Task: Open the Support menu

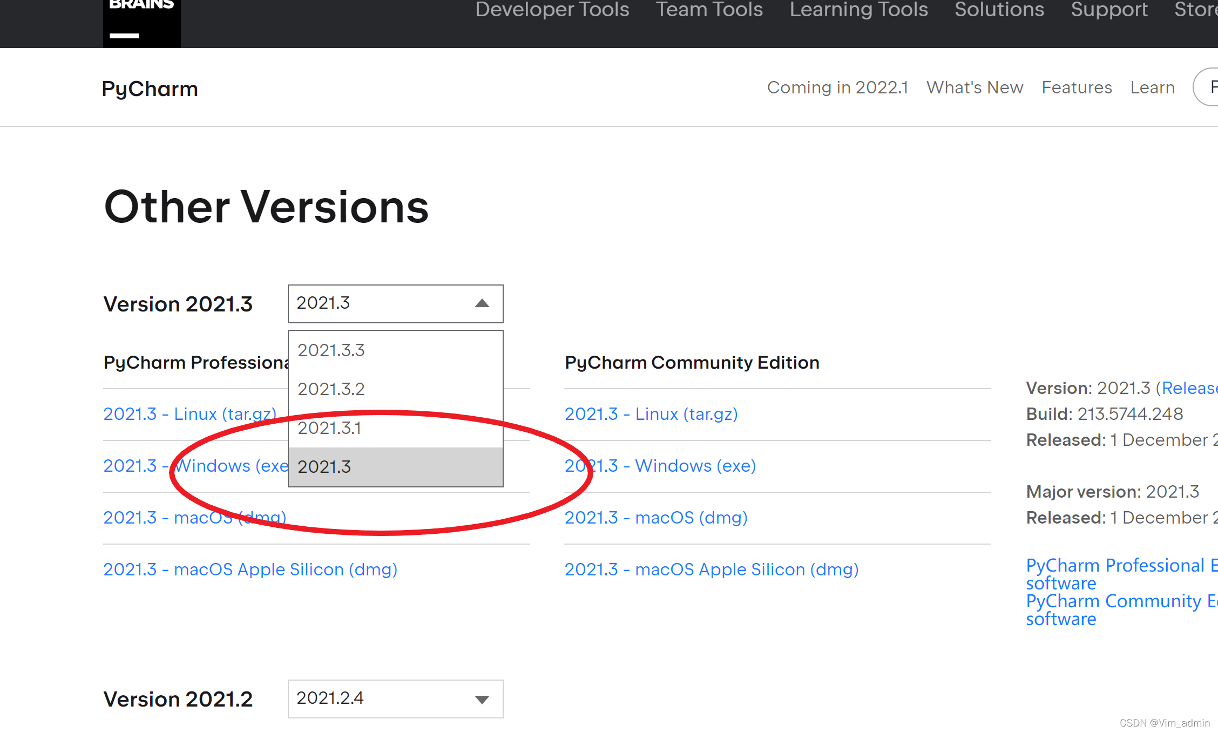Action: pyautogui.click(x=1109, y=10)
